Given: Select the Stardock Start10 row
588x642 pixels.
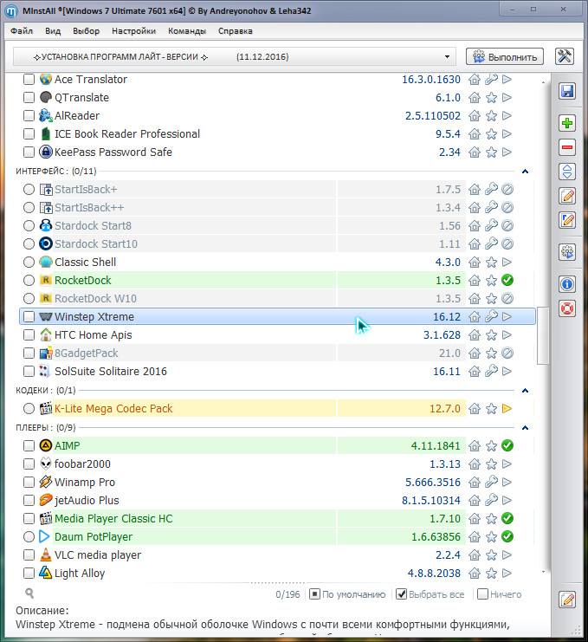Looking at the screenshot, I should click(x=277, y=244).
